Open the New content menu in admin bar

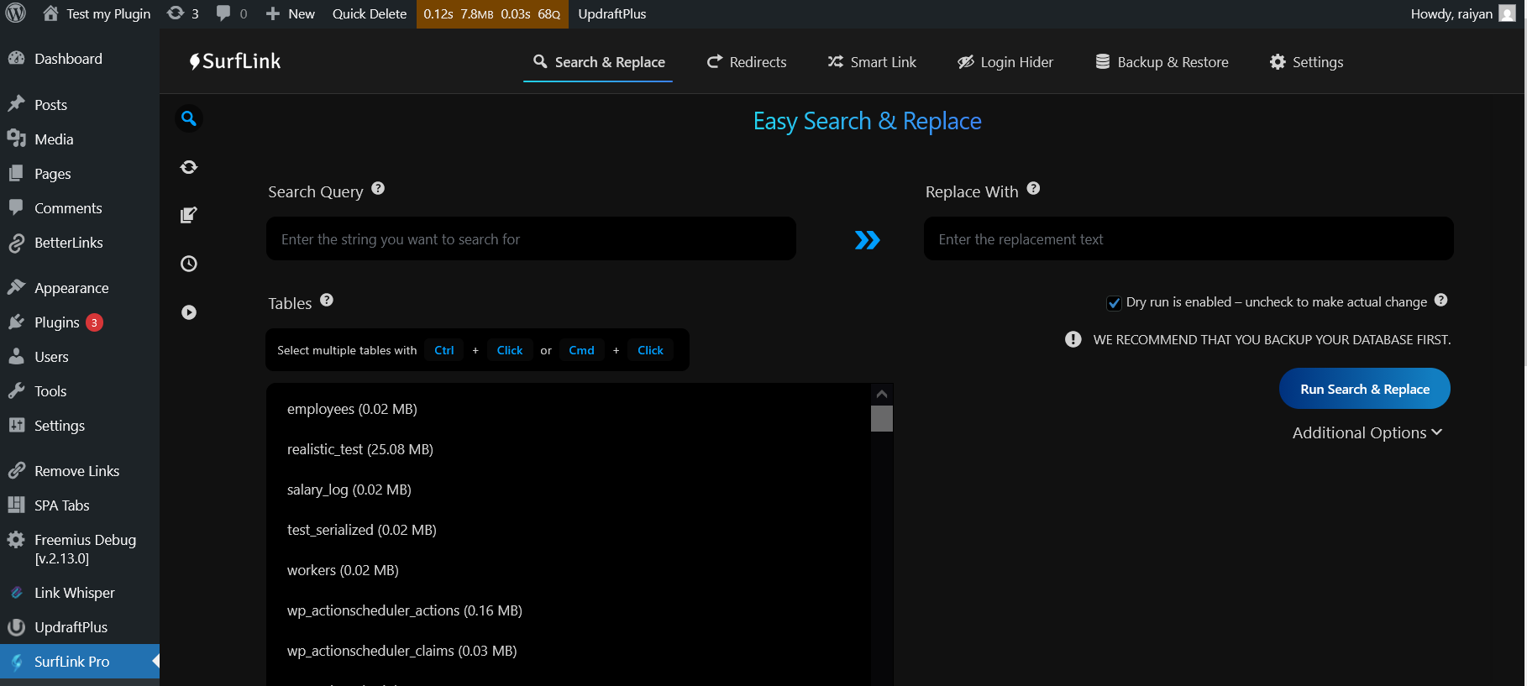point(291,13)
